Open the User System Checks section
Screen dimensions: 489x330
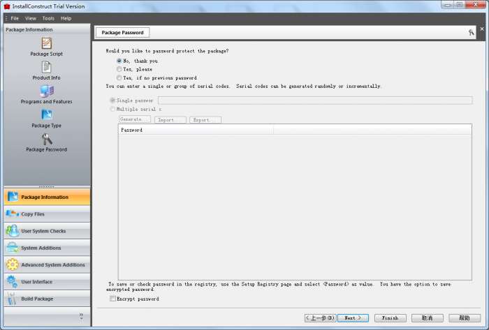point(47,231)
